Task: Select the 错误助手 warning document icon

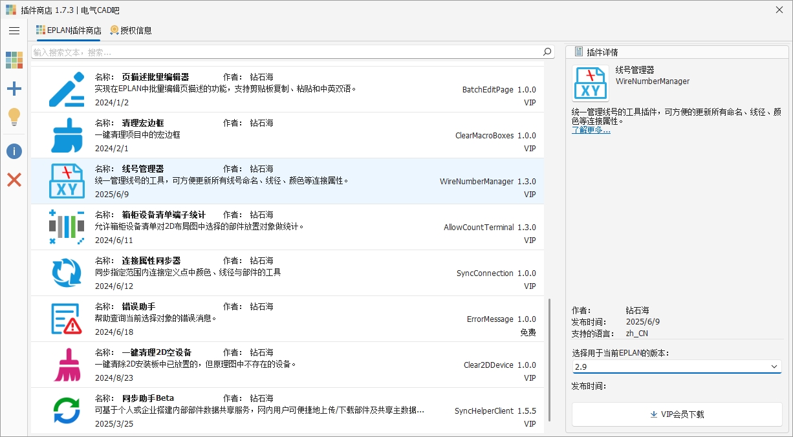Action: tap(67, 319)
